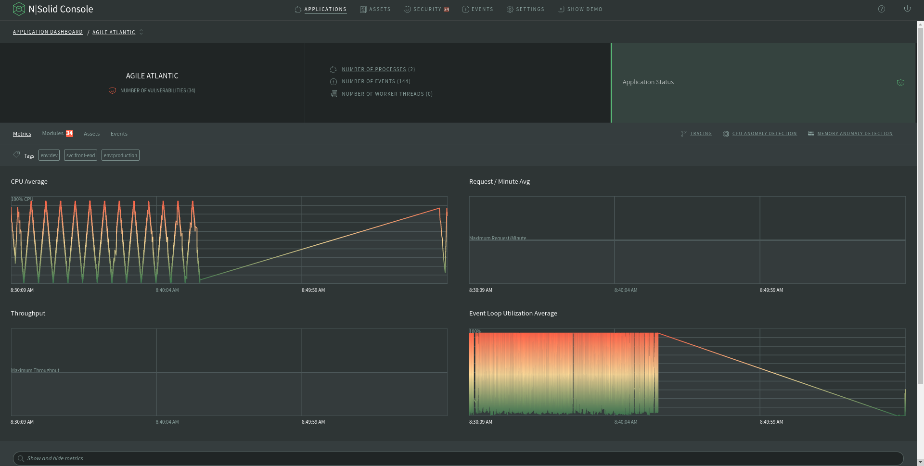Click the page vertical scrollbar
This screenshot has height=466, width=924.
pyautogui.click(x=920, y=207)
